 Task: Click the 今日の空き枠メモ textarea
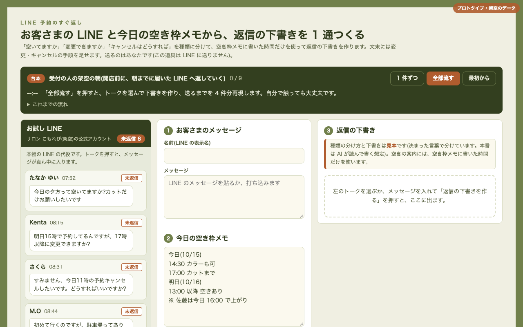pyautogui.click(x=234, y=287)
